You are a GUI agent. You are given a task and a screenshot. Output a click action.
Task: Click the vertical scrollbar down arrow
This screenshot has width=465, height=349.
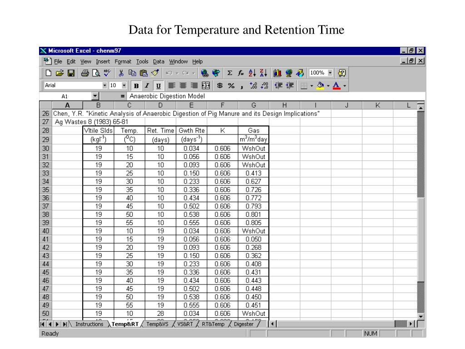click(x=421, y=317)
